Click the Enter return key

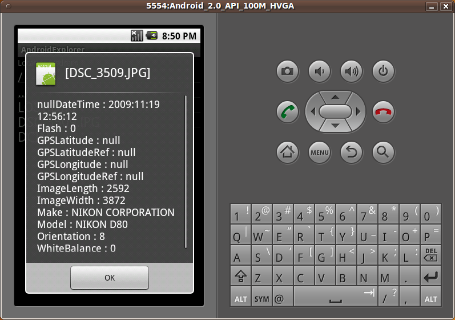point(430,276)
